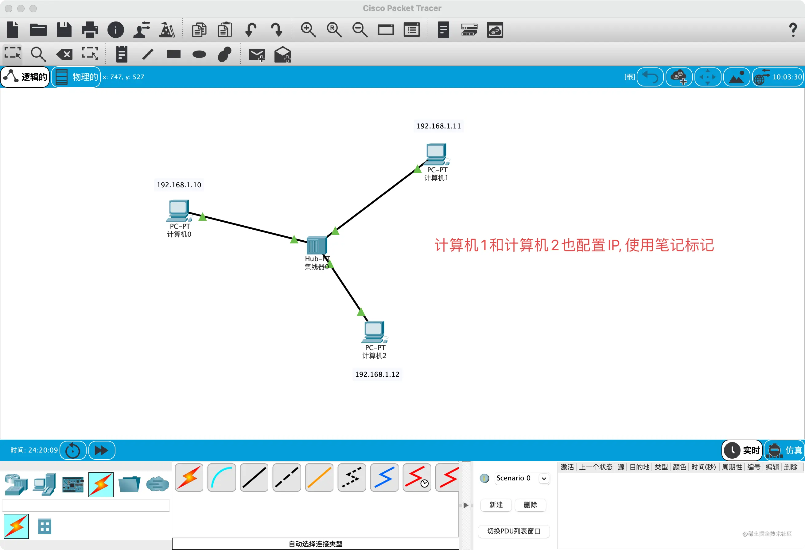Viewport: 805px width, 550px height.
Task: Open the help question mark
Action: [793, 30]
